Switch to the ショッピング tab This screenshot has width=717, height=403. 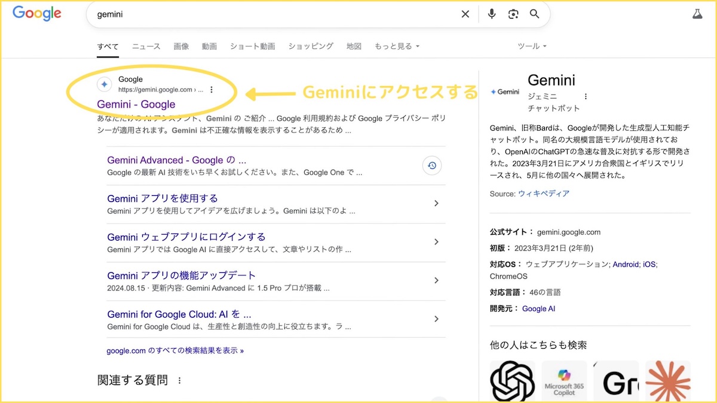[x=311, y=46]
